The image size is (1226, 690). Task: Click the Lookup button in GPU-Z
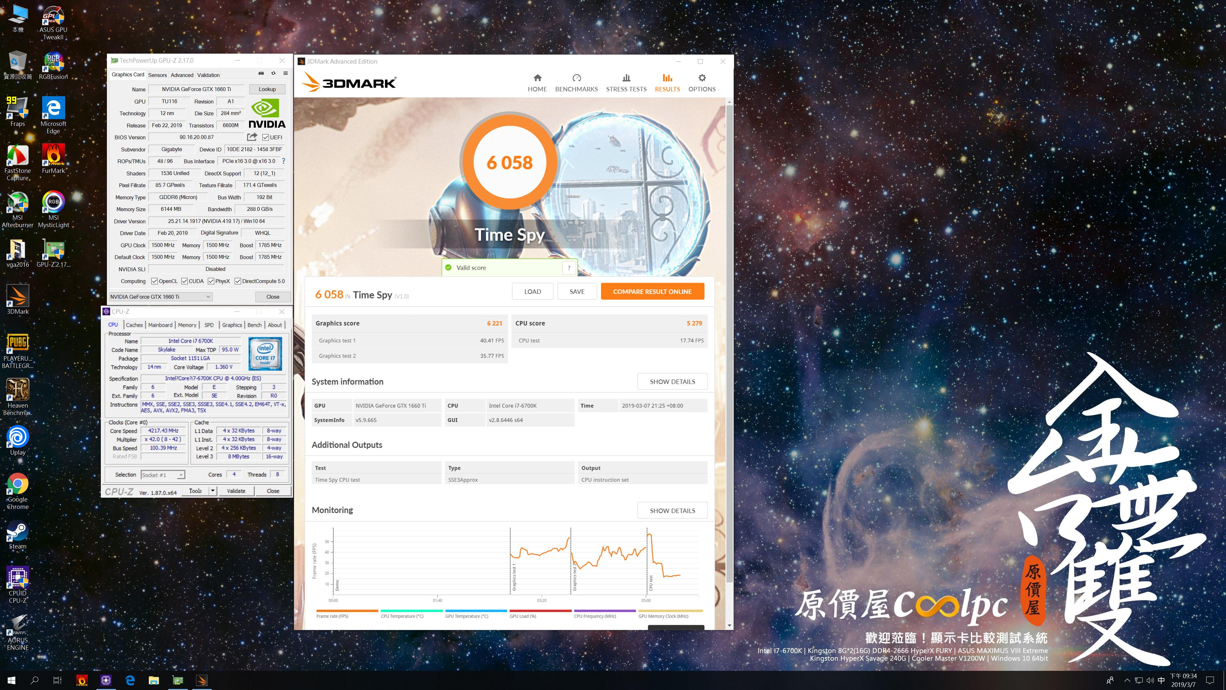coord(267,89)
